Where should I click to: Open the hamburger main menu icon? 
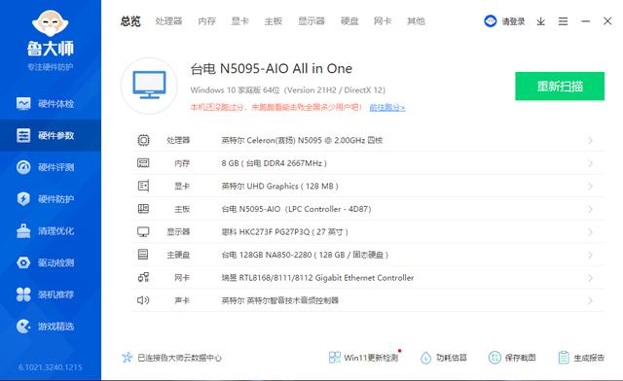(563, 21)
